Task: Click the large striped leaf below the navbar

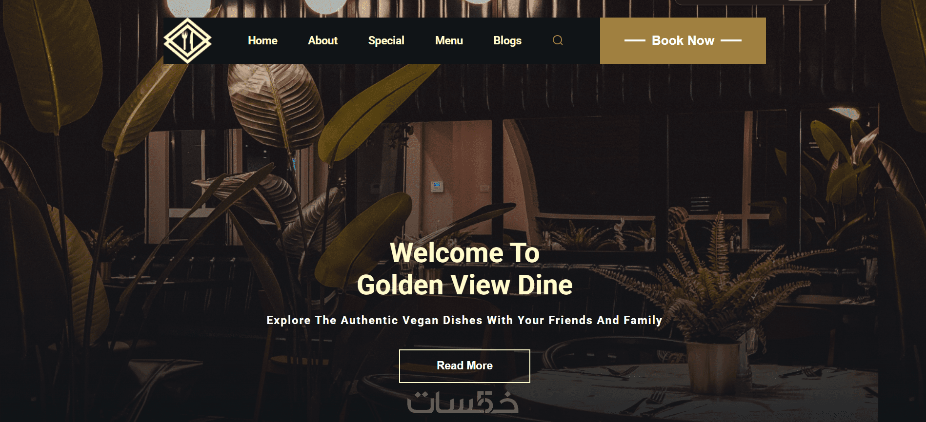Action: 276,105
